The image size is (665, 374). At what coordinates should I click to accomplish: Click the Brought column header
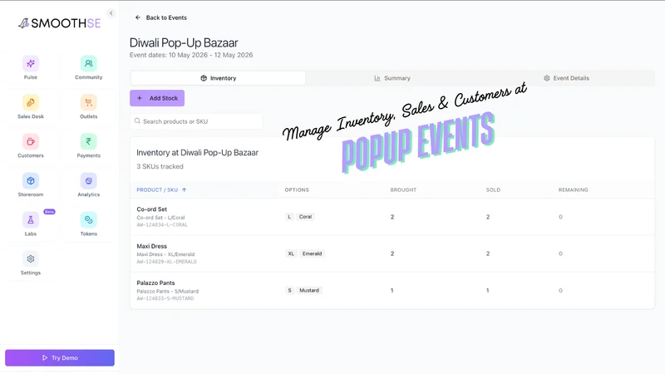[403, 190]
